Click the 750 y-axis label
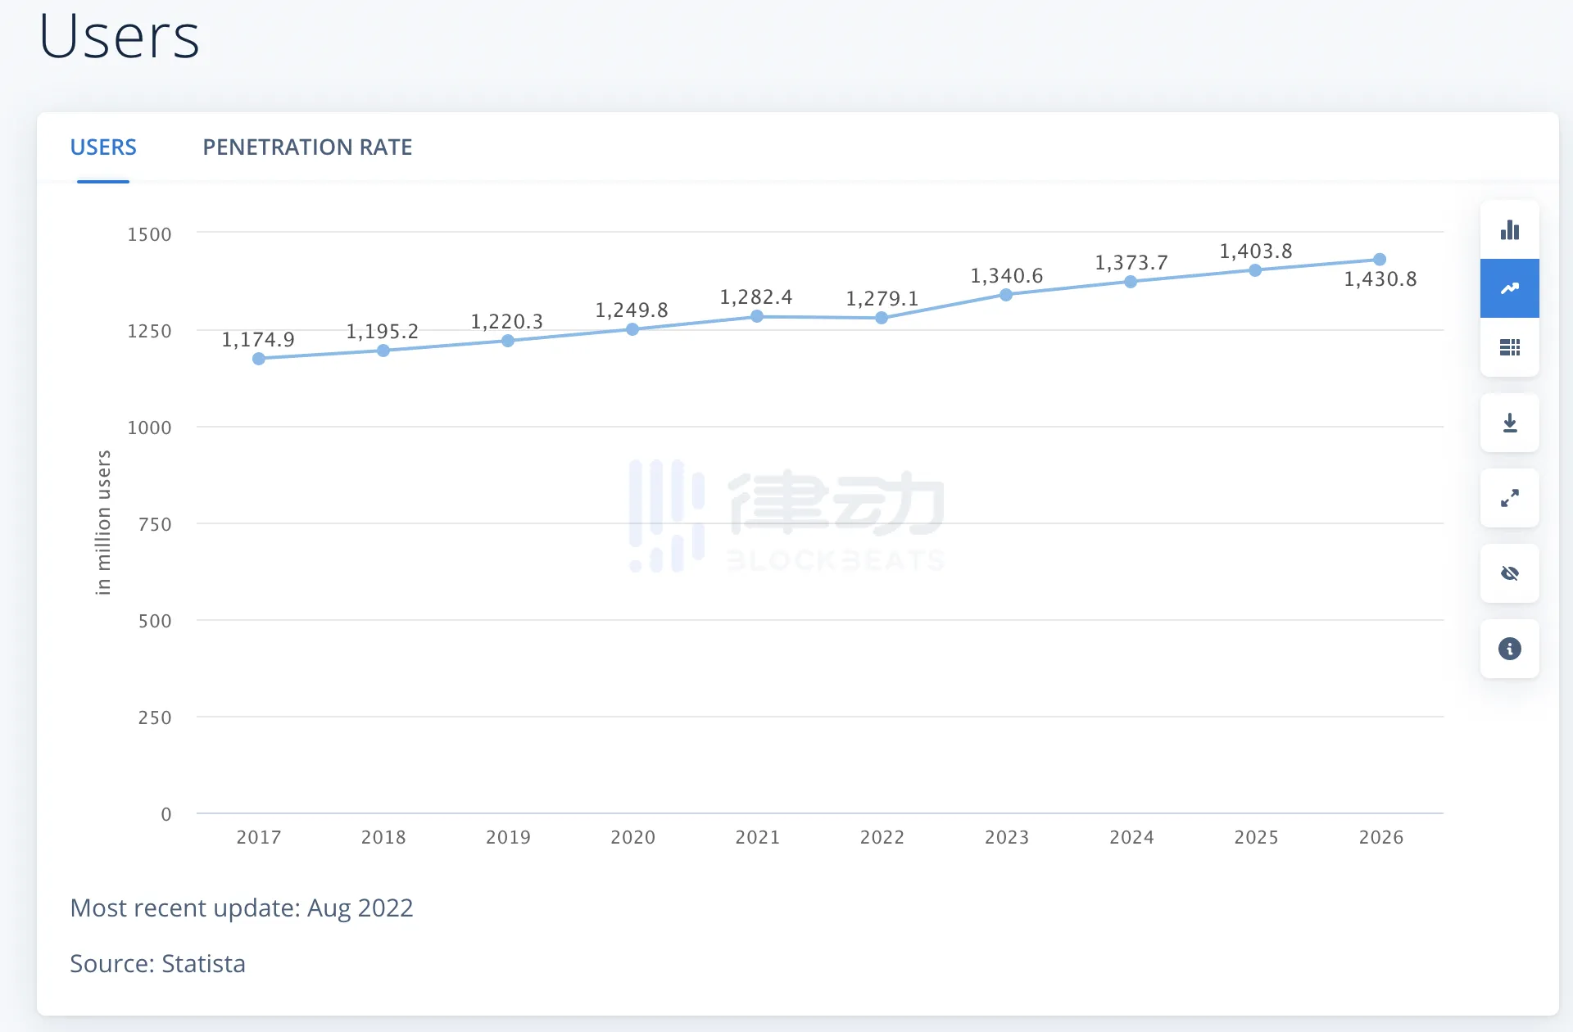Image resolution: width=1573 pixels, height=1032 pixels. click(x=155, y=524)
